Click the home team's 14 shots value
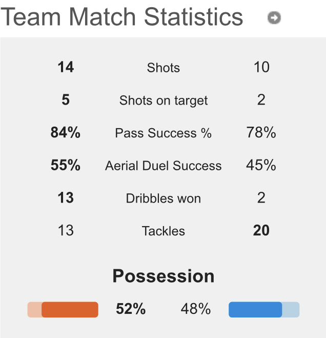This screenshot has height=338, width=326. coord(66,67)
